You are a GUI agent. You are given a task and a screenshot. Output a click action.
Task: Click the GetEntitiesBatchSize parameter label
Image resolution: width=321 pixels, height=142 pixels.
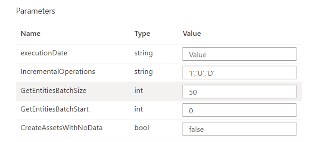[x=54, y=91]
